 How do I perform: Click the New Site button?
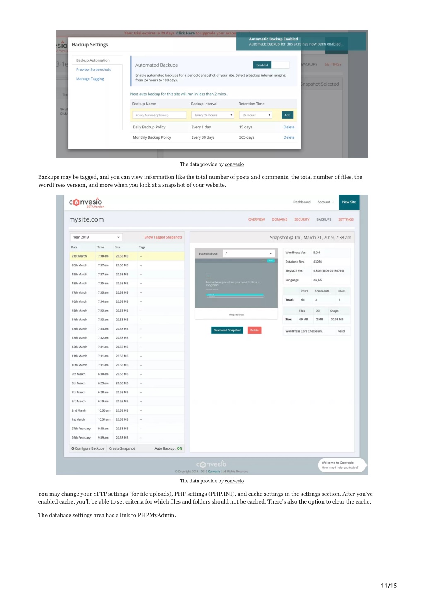(x=349, y=202)
